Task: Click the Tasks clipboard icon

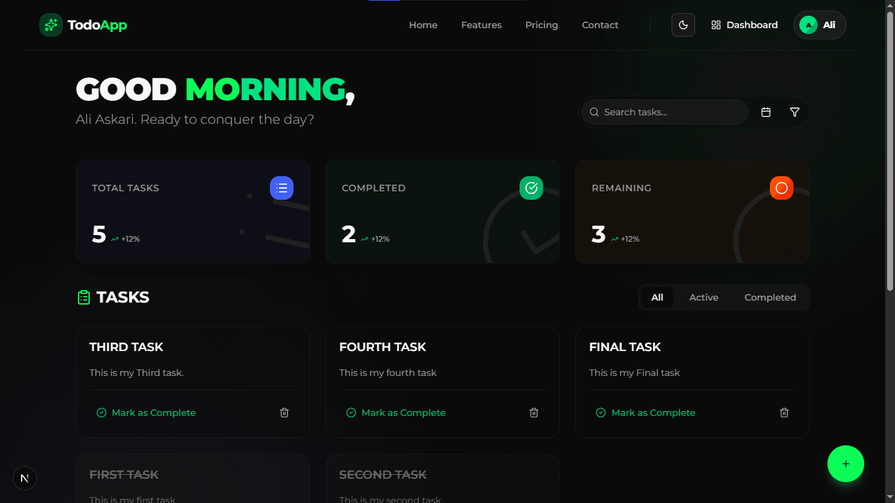Action: point(84,297)
